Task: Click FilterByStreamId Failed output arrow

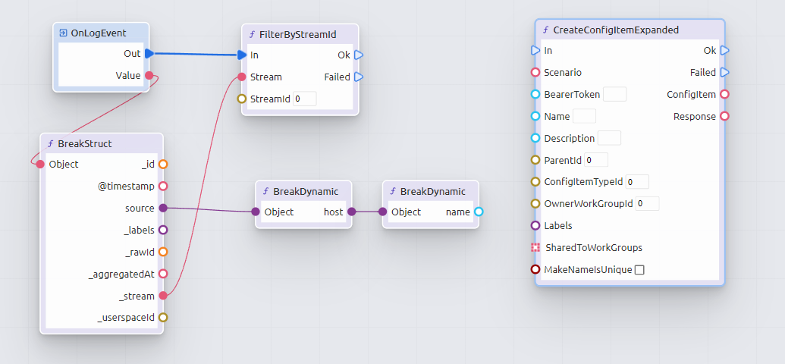Action: [359, 77]
